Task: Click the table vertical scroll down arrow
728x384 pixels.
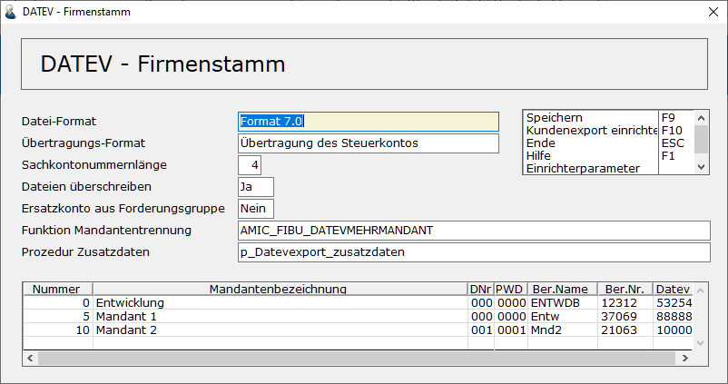Action: coord(700,343)
